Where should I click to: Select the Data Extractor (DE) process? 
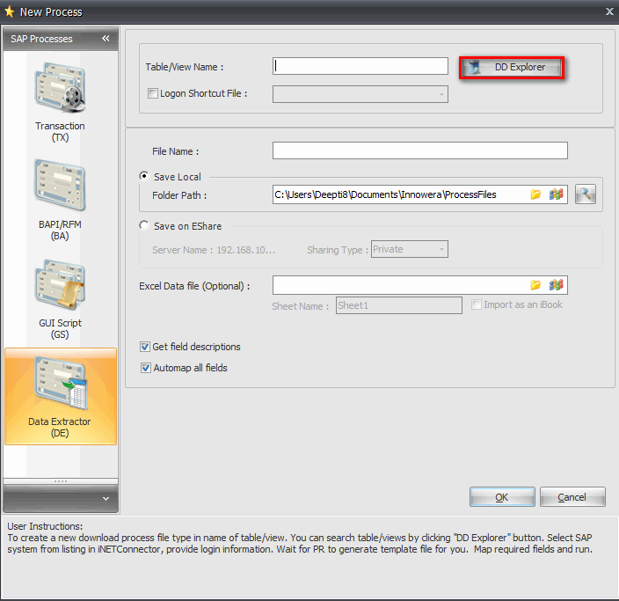(x=61, y=396)
